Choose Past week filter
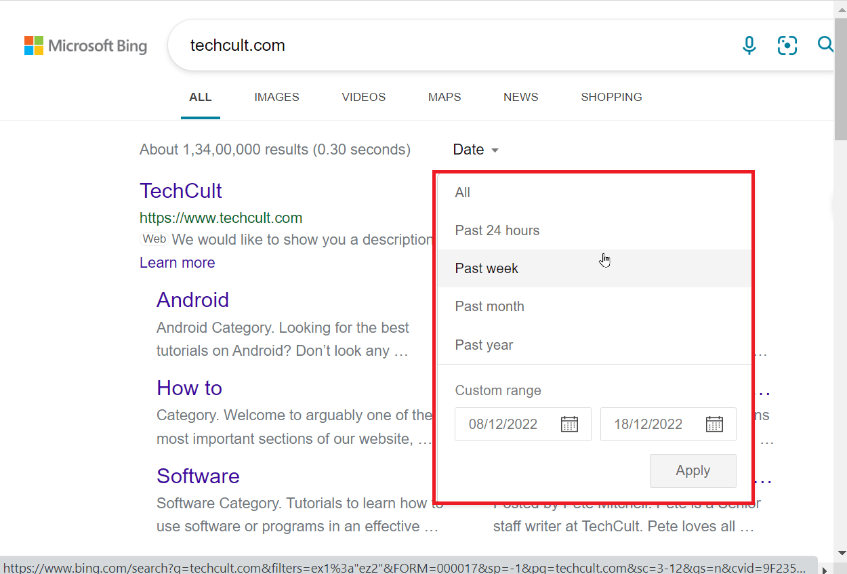 pos(594,268)
